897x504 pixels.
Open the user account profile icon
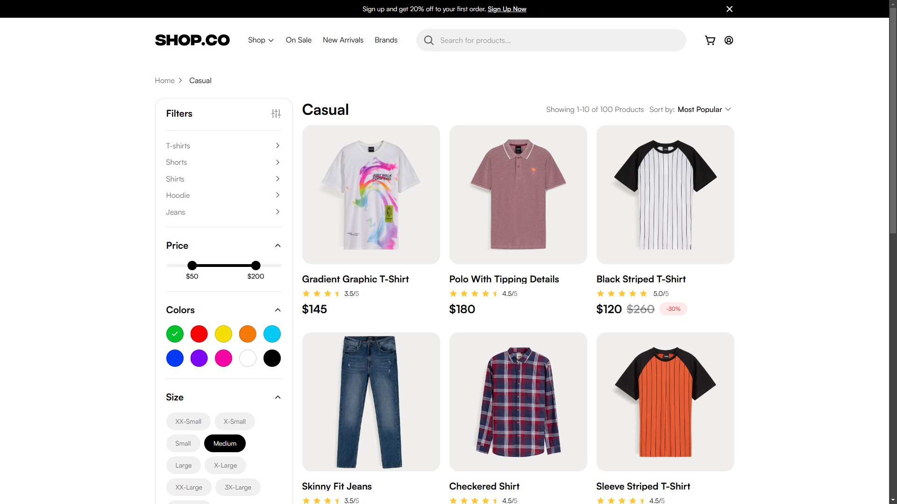tap(728, 41)
